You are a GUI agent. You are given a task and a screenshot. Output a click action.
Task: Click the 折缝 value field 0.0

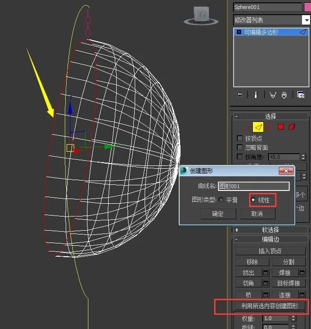pos(276,327)
